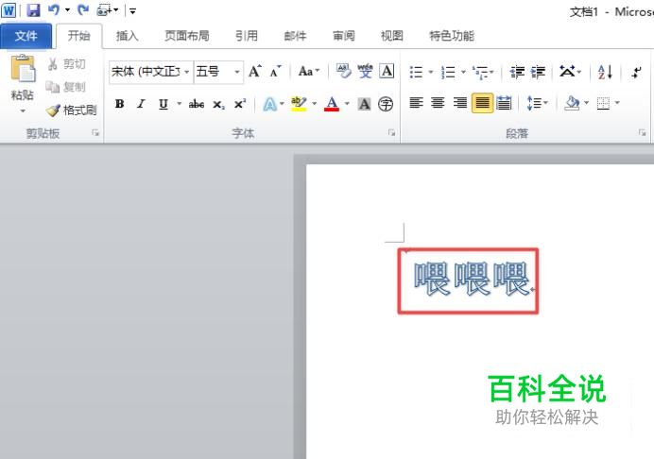Screen dimensions: 654x459
Task: Click the 复制 copy button
Action: point(66,87)
